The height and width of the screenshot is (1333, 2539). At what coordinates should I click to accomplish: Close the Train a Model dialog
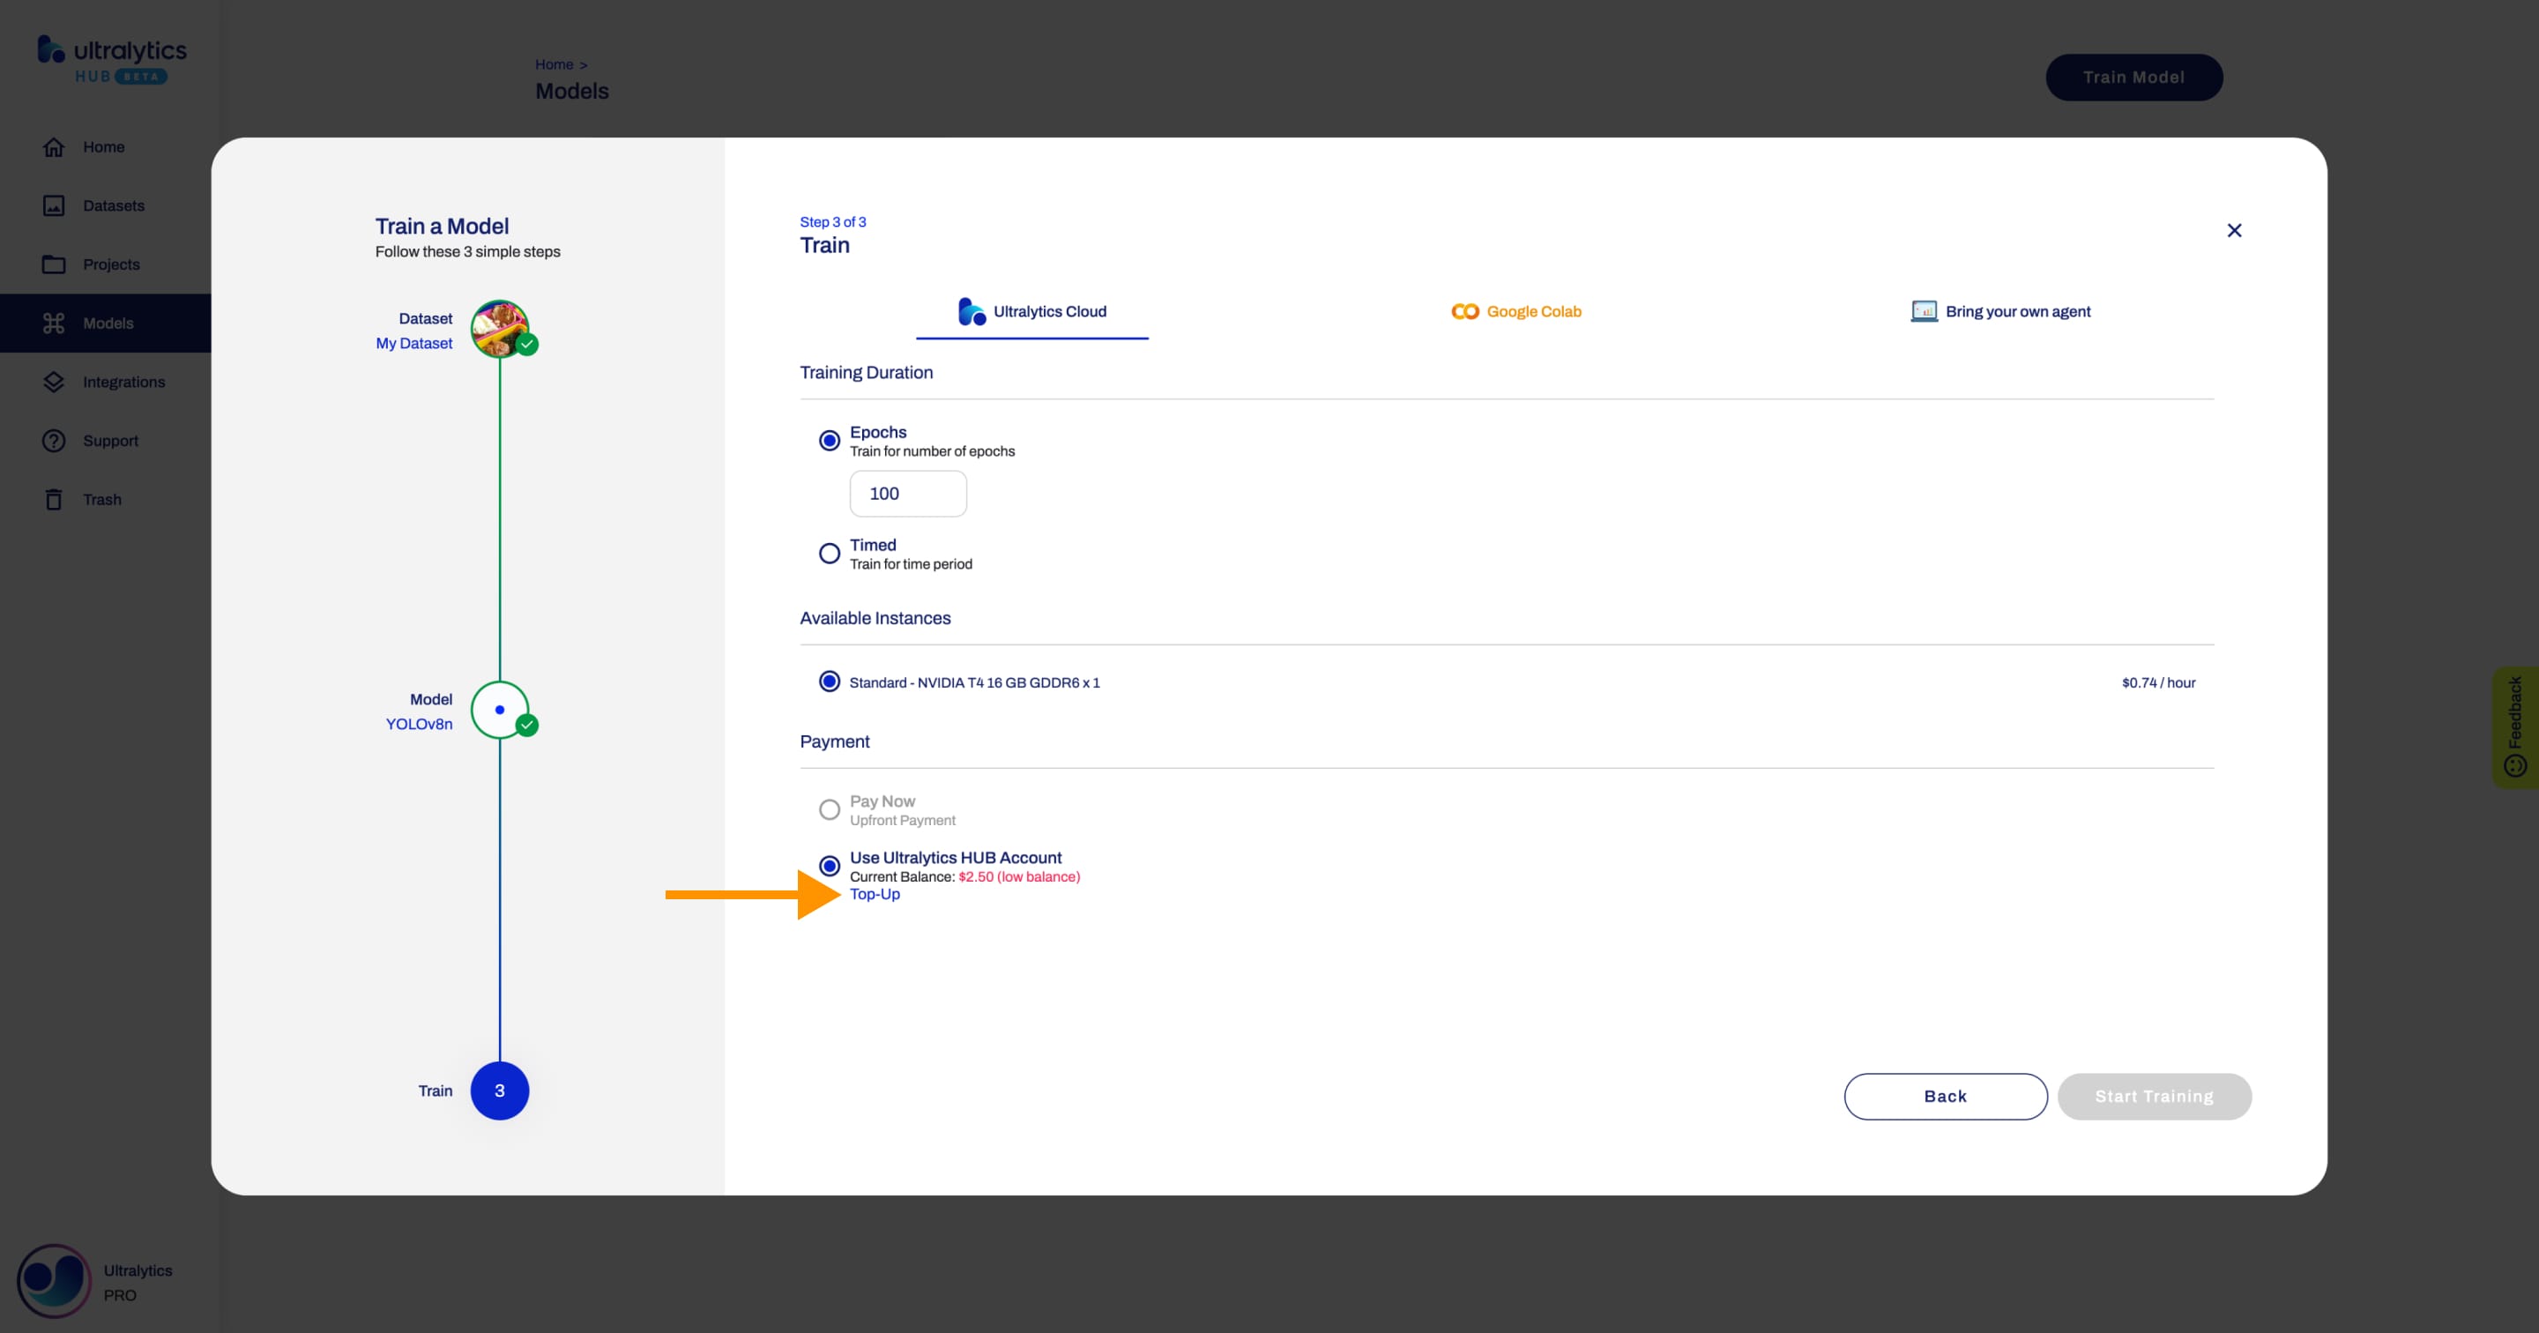click(2233, 230)
